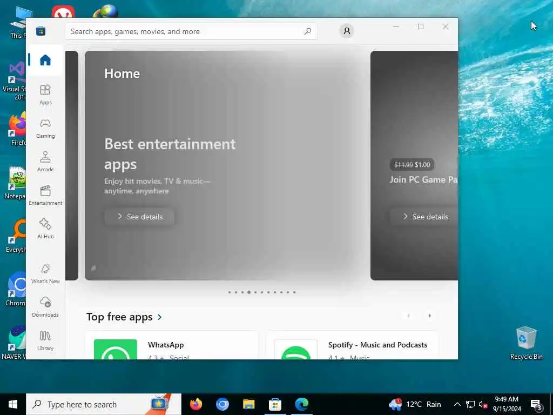Open the user account profile icon

(x=347, y=31)
